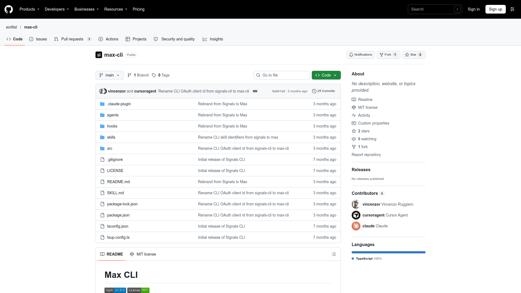Viewport: 521px width, 293px height.
Task: Click the Sign up button
Action: [x=495, y=9]
